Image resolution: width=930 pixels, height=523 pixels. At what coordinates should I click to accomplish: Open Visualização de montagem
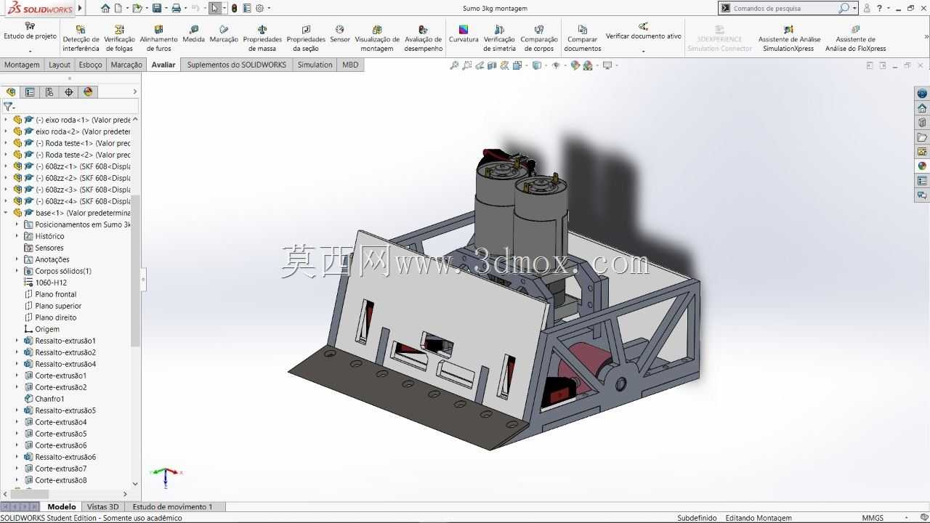[377, 38]
